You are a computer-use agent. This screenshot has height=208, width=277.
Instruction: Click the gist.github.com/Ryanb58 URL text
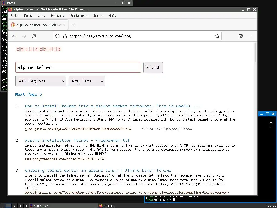[x=78, y=129]
